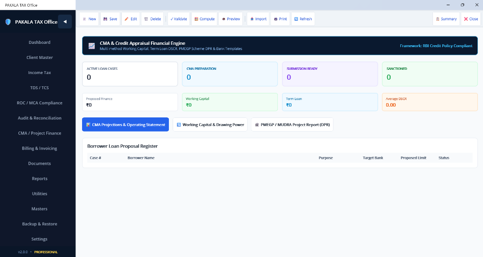Open Masters in the sidebar
Screen dimensions: 483x257
point(40,209)
